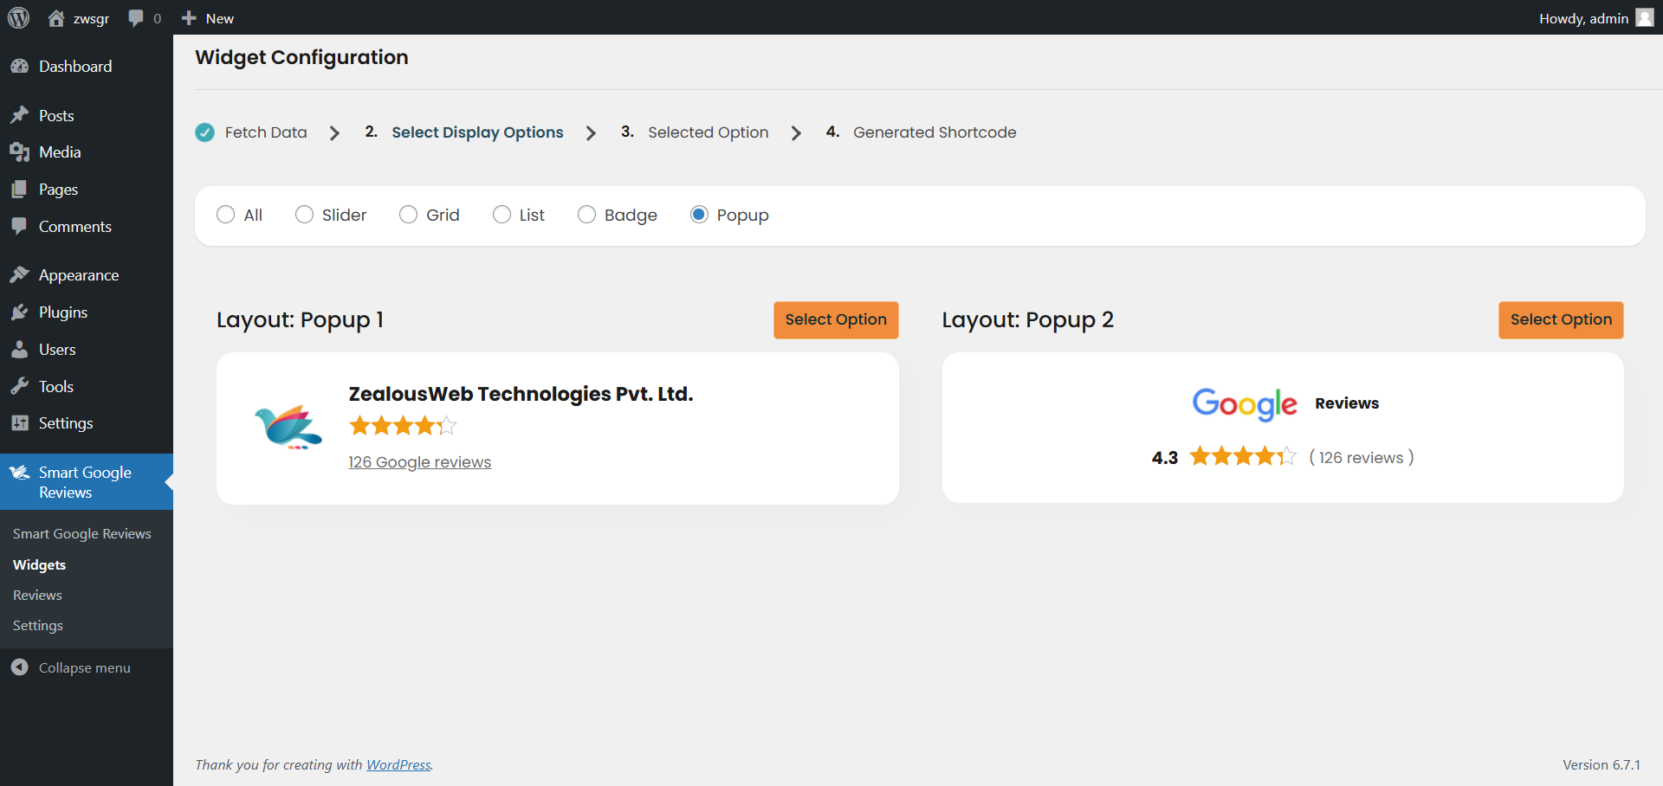Viewport: 1663px width, 786px height.
Task: Click chevron after Select Display Options step
Action: [x=591, y=133]
